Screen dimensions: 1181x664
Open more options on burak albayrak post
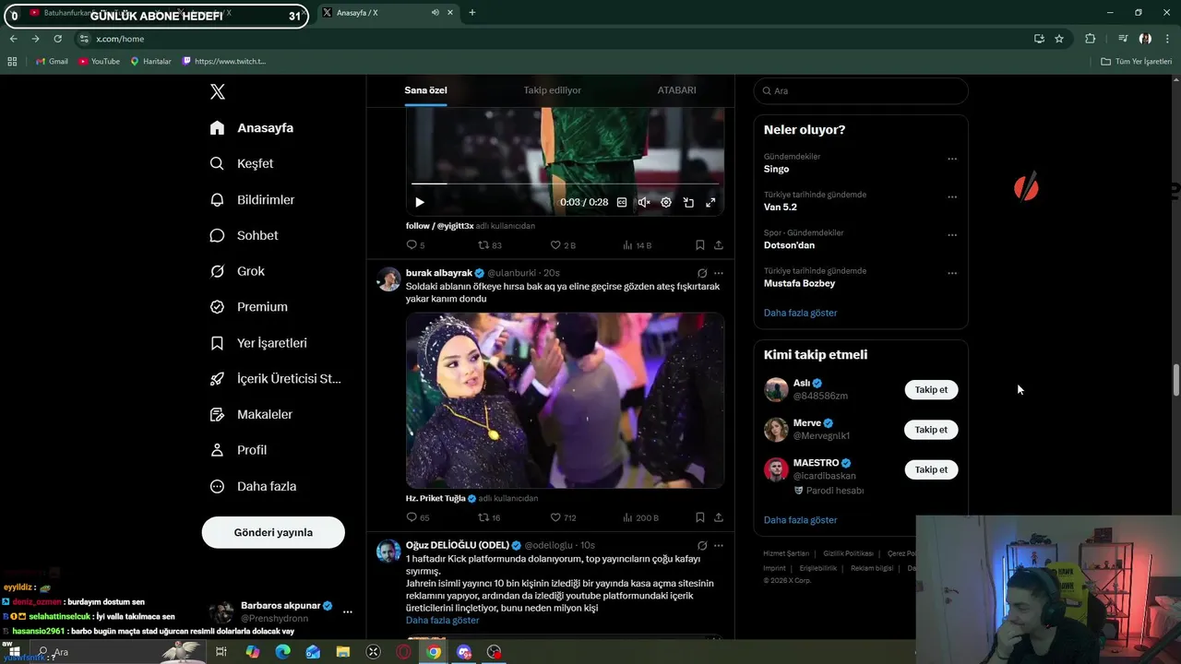(719, 273)
